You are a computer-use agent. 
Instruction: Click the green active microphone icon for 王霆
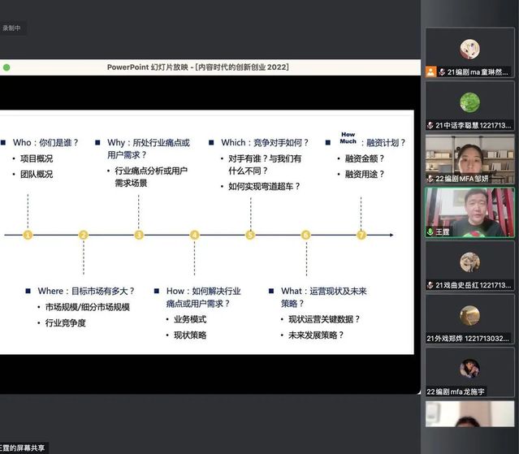pos(430,231)
